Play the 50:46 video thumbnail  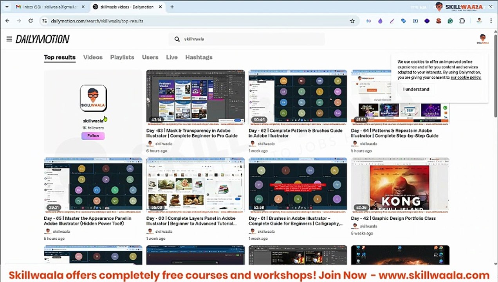click(x=298, y=97)
